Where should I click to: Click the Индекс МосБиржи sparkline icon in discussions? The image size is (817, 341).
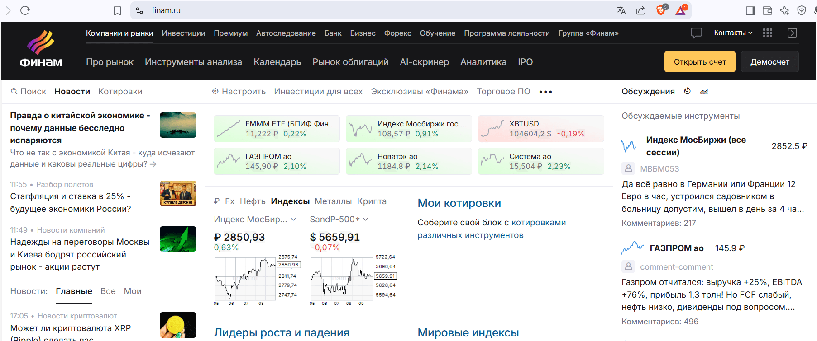[x=629, y=146]
